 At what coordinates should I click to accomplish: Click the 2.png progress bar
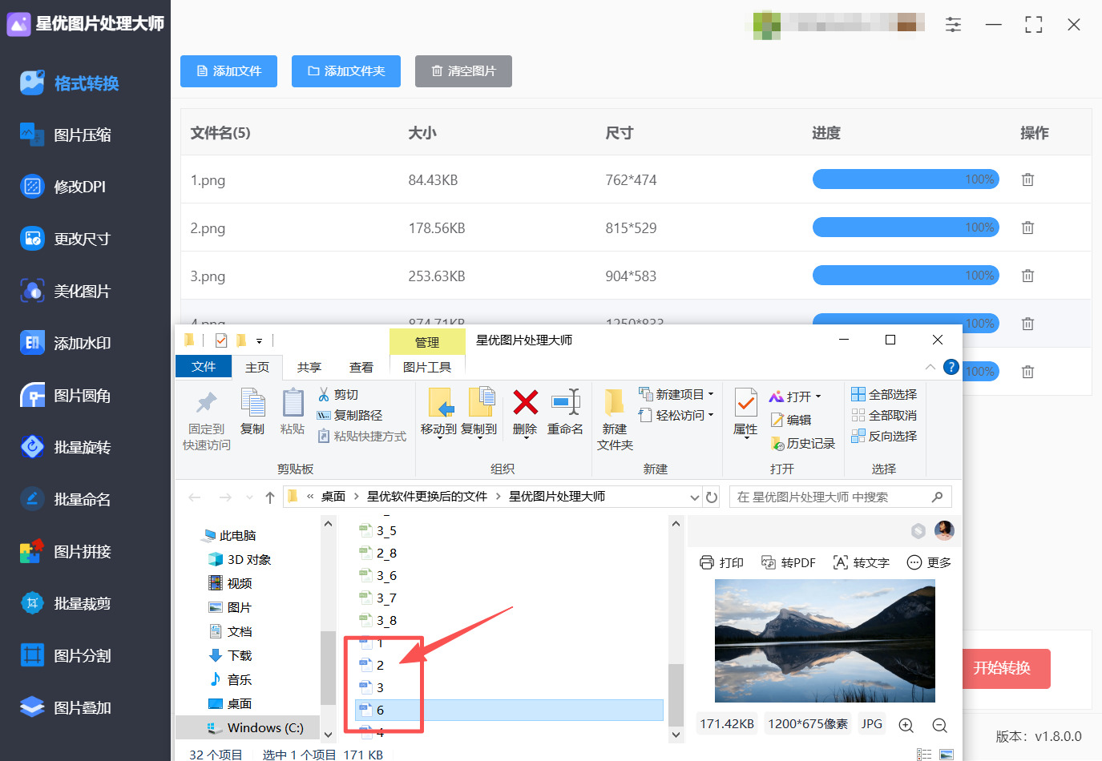(906, 227)
